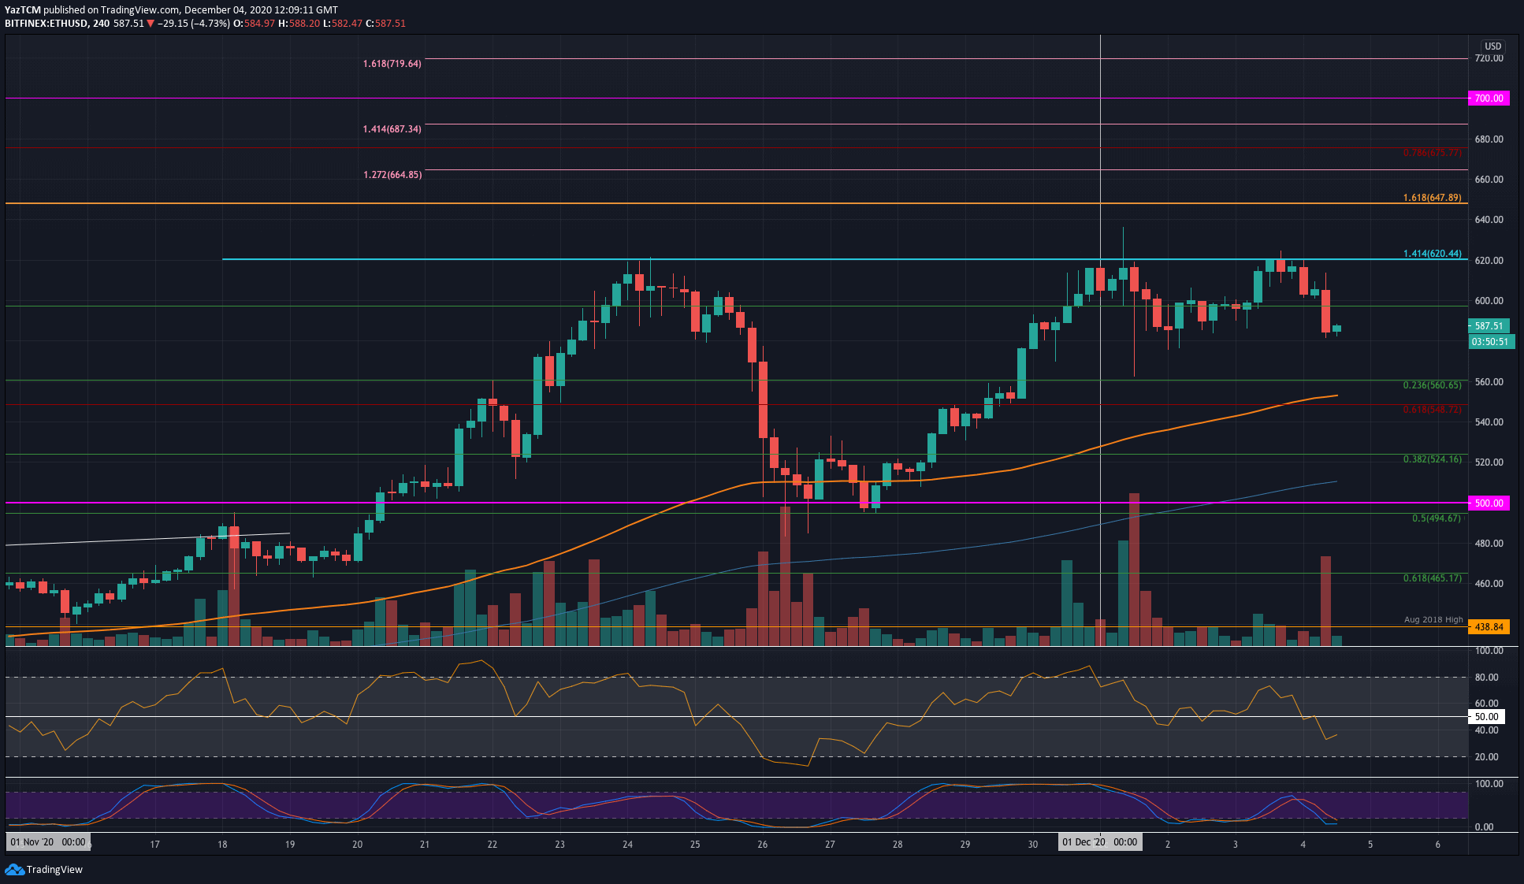Select the orange 1.618(647.89) level label

(x=1432, y=198)
